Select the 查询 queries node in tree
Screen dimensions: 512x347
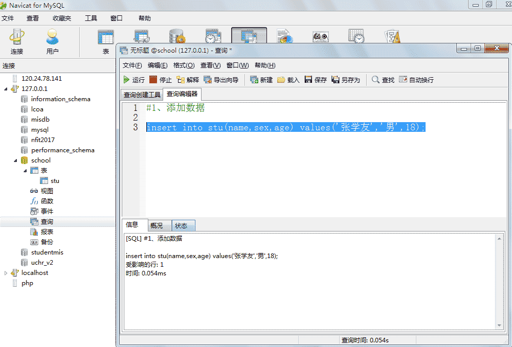tap(47, 222)
